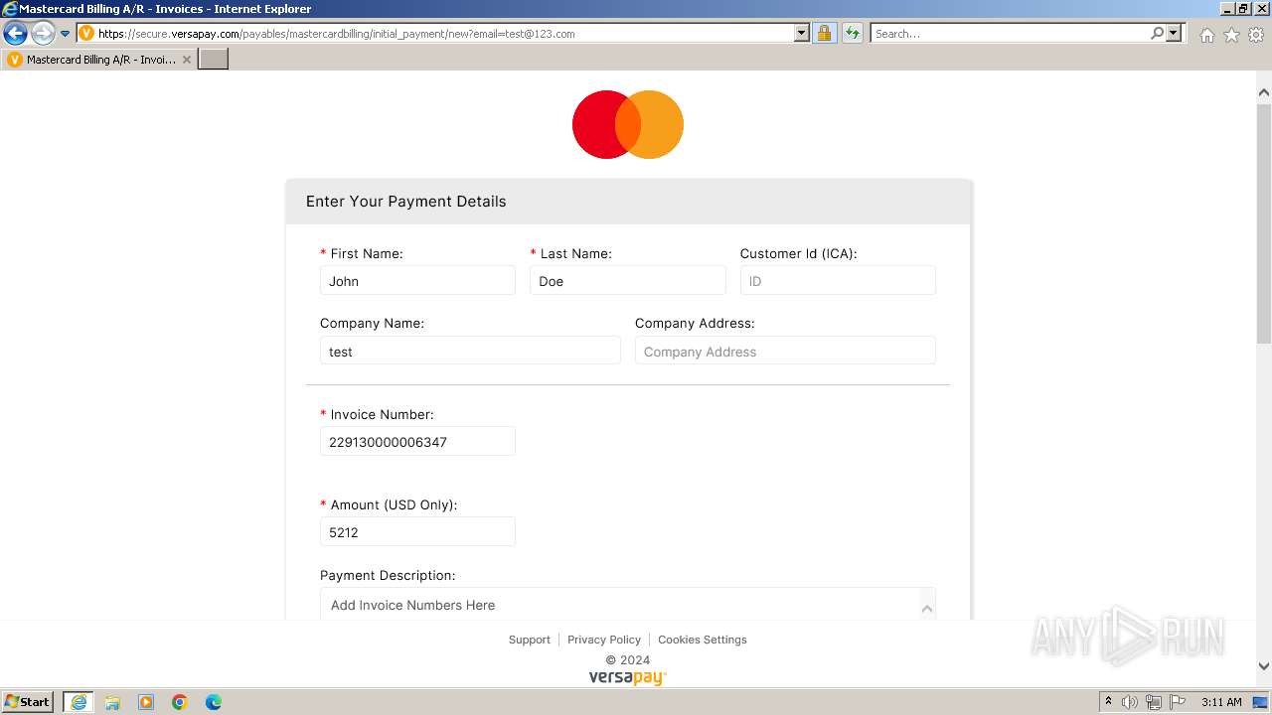Click the Amount (USD Only) field
Screen dimensions: 1272x715
click(417, 532)
